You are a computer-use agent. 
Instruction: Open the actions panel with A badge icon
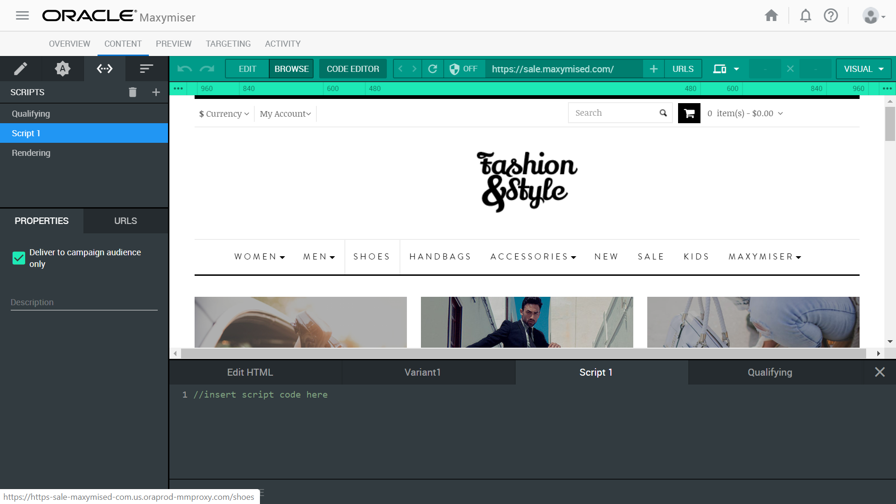pyautogui.click(x=63, y=69)
